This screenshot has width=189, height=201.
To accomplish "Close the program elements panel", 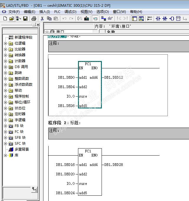I will pos(38,24).
